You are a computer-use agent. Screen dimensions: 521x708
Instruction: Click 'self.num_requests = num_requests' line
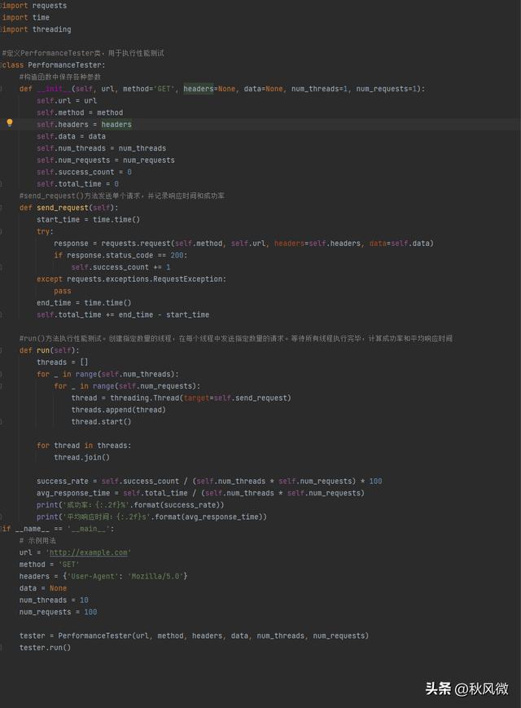click(106, 161)
